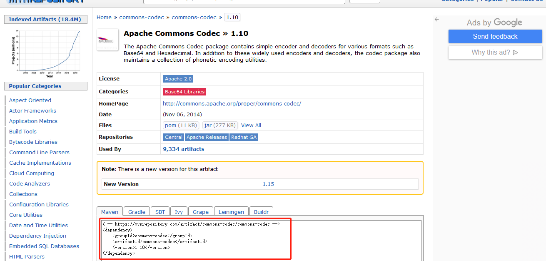Open the Build Tools category
The width and height of the screenshot is (546, 261).
[23, 131]
